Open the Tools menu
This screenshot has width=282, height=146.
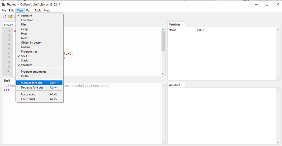pos(38,11)
